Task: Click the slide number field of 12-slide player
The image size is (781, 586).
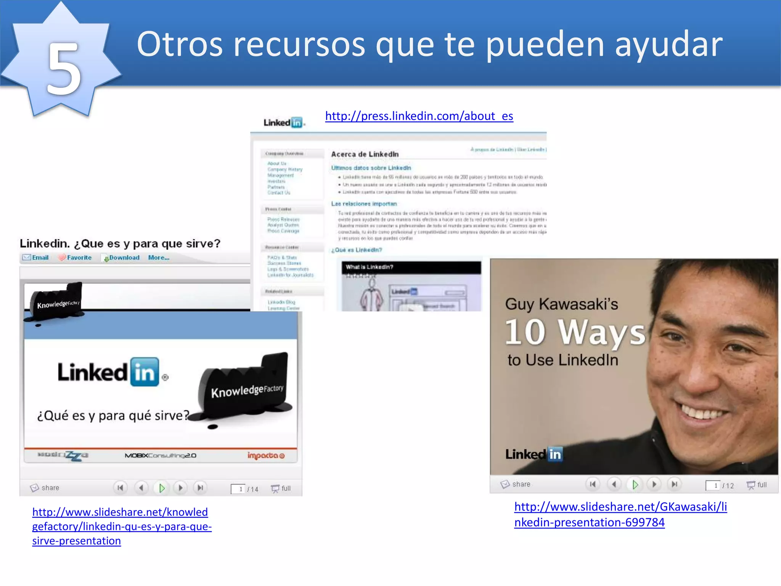Action: (x=713, y=485)
